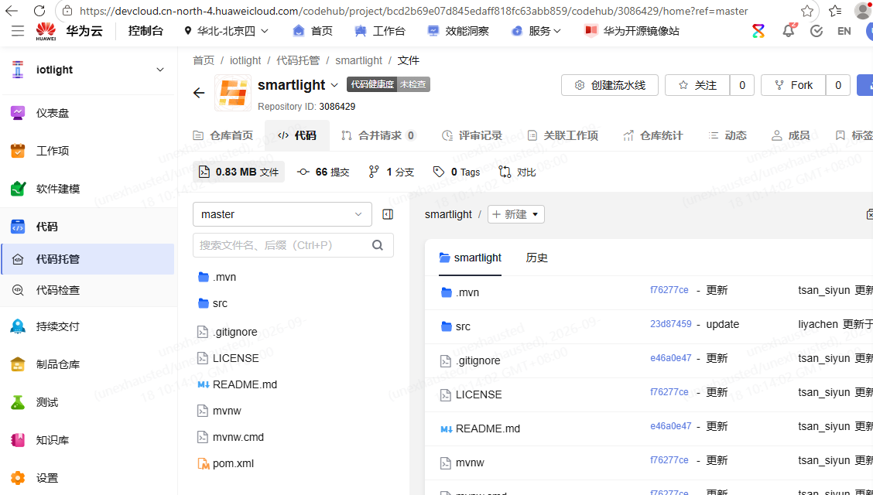Go to 控制台 console
Viewport: 873px width, 495px height.
(145, 31)
